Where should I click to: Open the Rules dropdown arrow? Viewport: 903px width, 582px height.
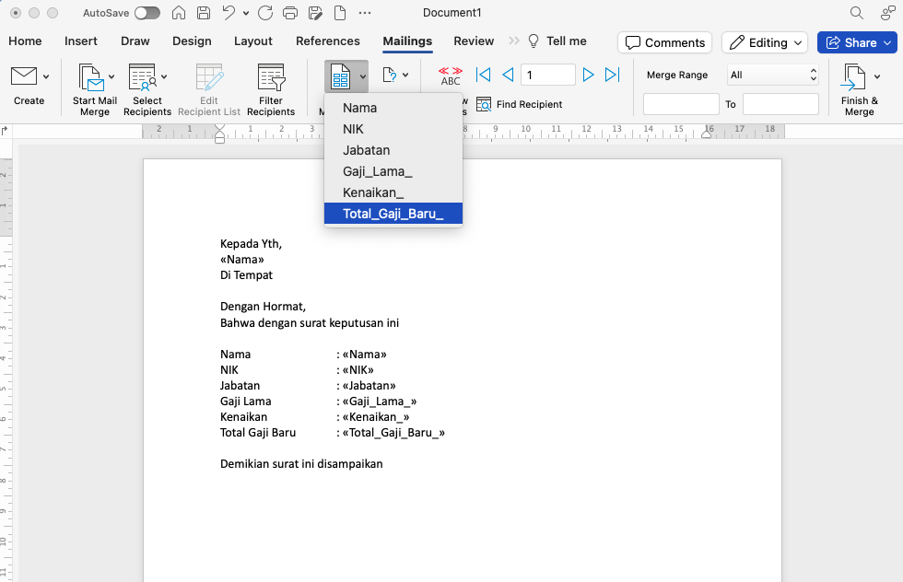(x=405, y=76)
